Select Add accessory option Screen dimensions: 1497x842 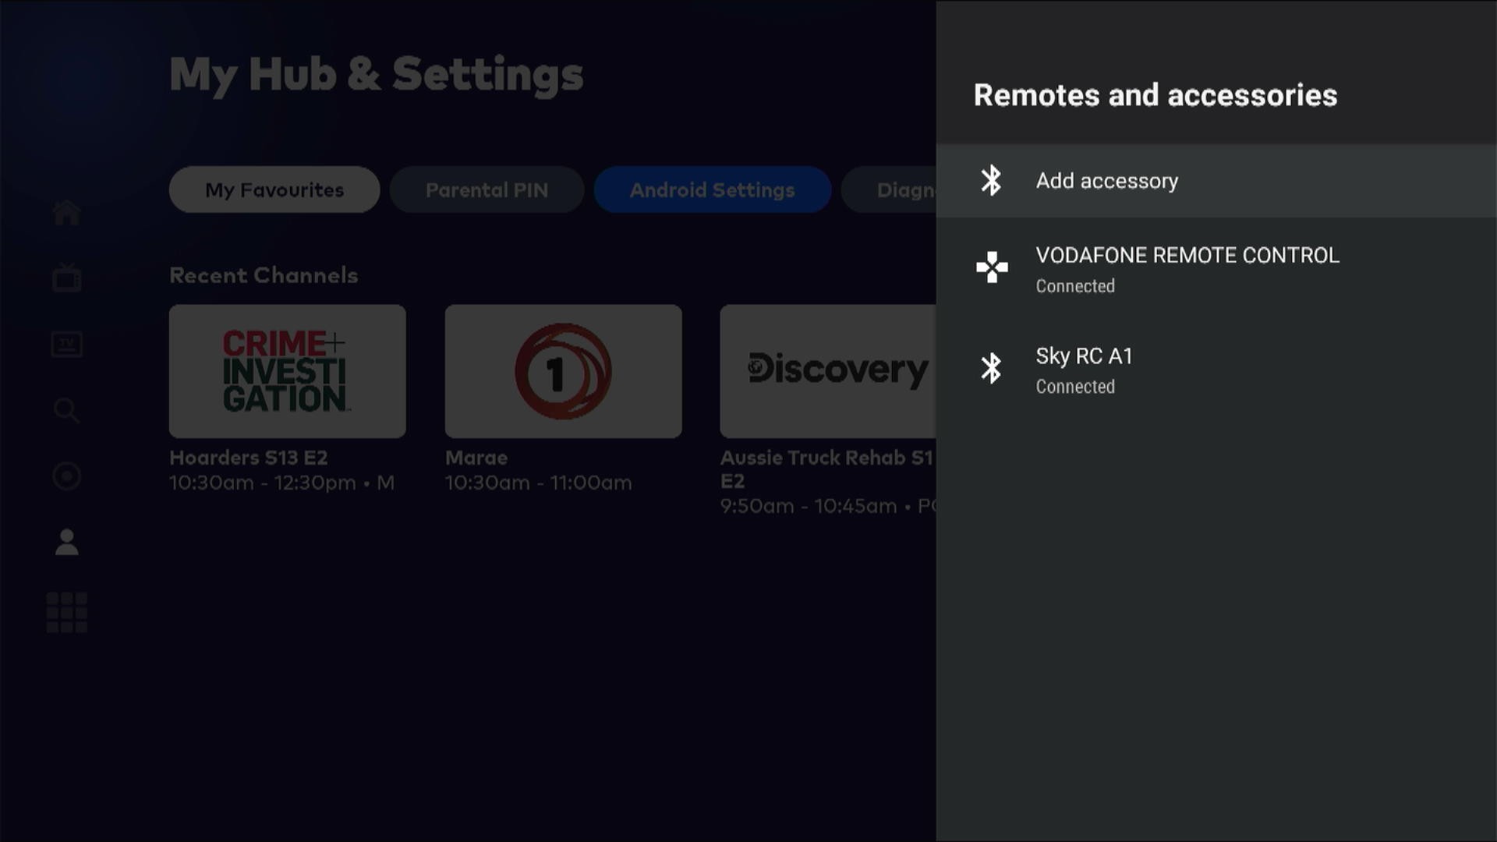click(x=1216, y=181)
